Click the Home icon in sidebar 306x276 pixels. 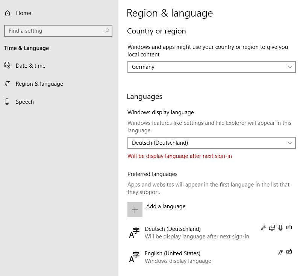coord(8,13)
